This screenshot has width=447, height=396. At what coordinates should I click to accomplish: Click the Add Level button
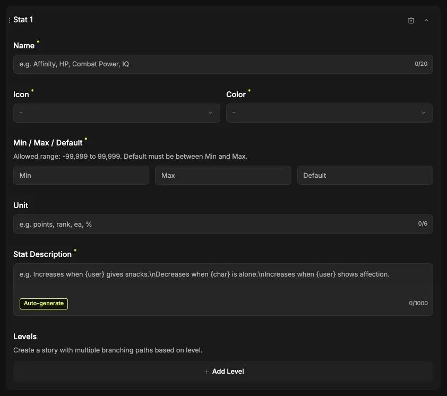[223, 372]
